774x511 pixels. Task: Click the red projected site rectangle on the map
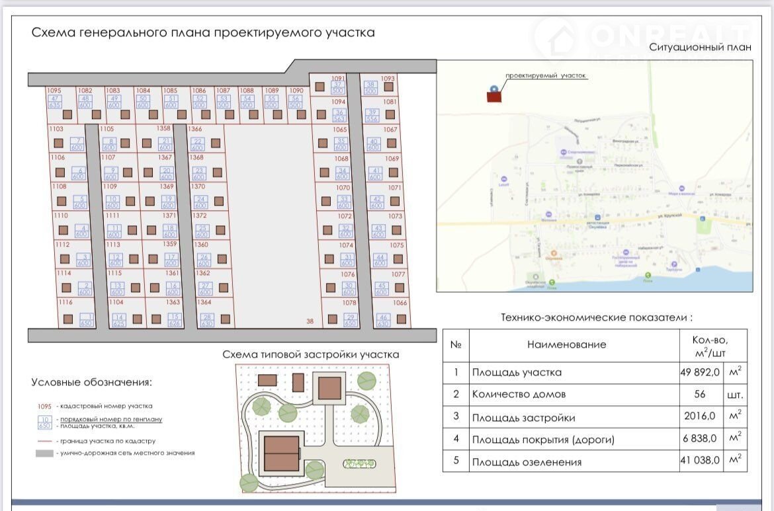click(x=495, y=97)
